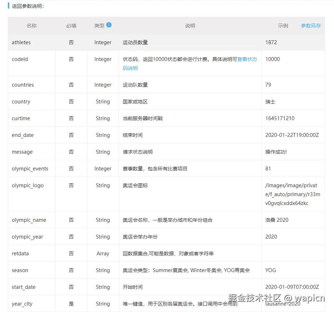
Task: Click the curtime example value 1645171210
Action: [280, 118]
